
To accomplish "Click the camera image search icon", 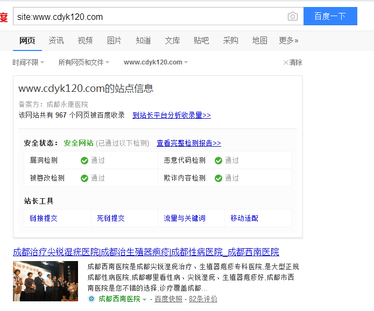I will [x=293, y=16].
